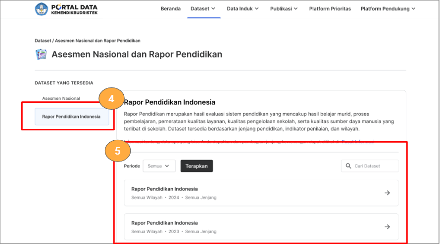
Task: Click 'Semua Wilayah • 2024 • Semua Jenjang' text
Action: [174, 198]
